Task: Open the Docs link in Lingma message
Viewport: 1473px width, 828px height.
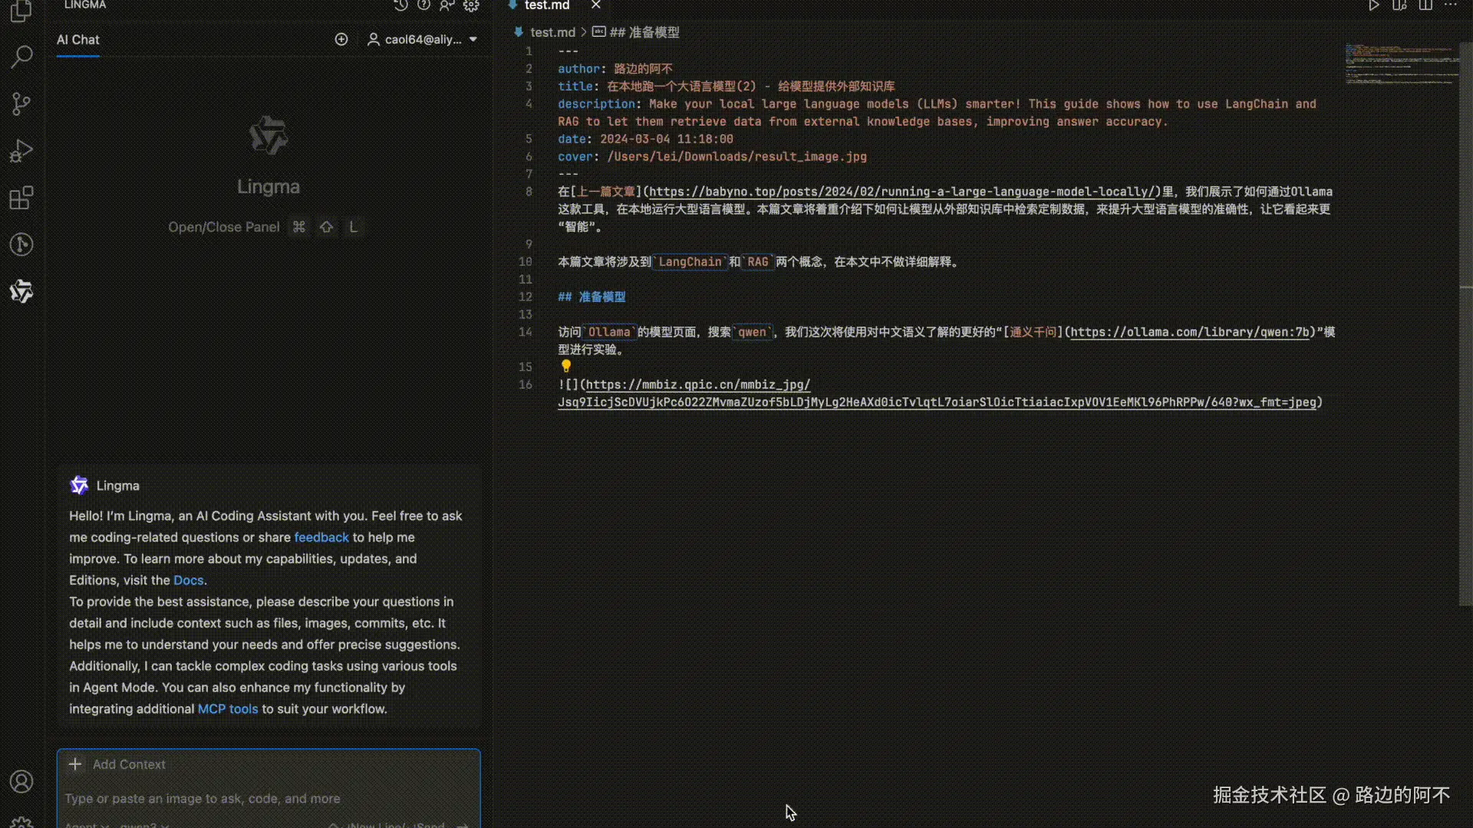Action: click(x=189, y=580)
